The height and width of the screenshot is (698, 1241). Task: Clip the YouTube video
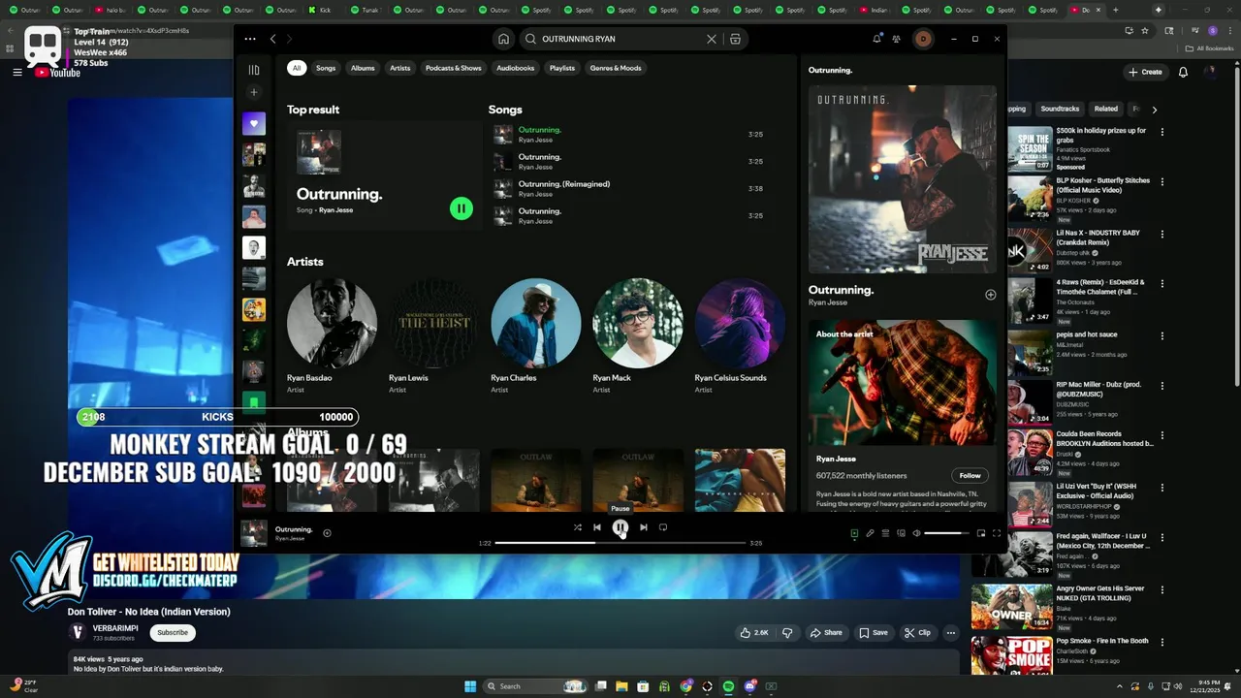(x=917, y=632)
